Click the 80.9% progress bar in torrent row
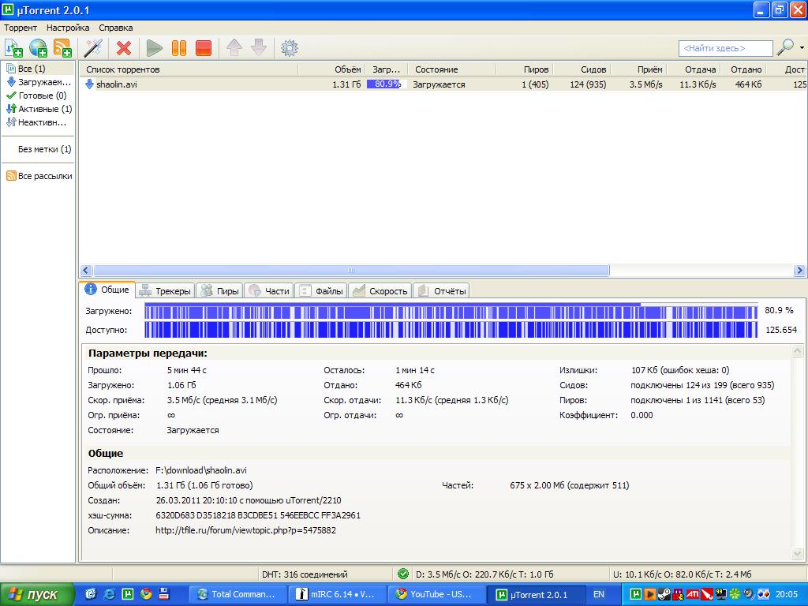 (x=387, y=84)
